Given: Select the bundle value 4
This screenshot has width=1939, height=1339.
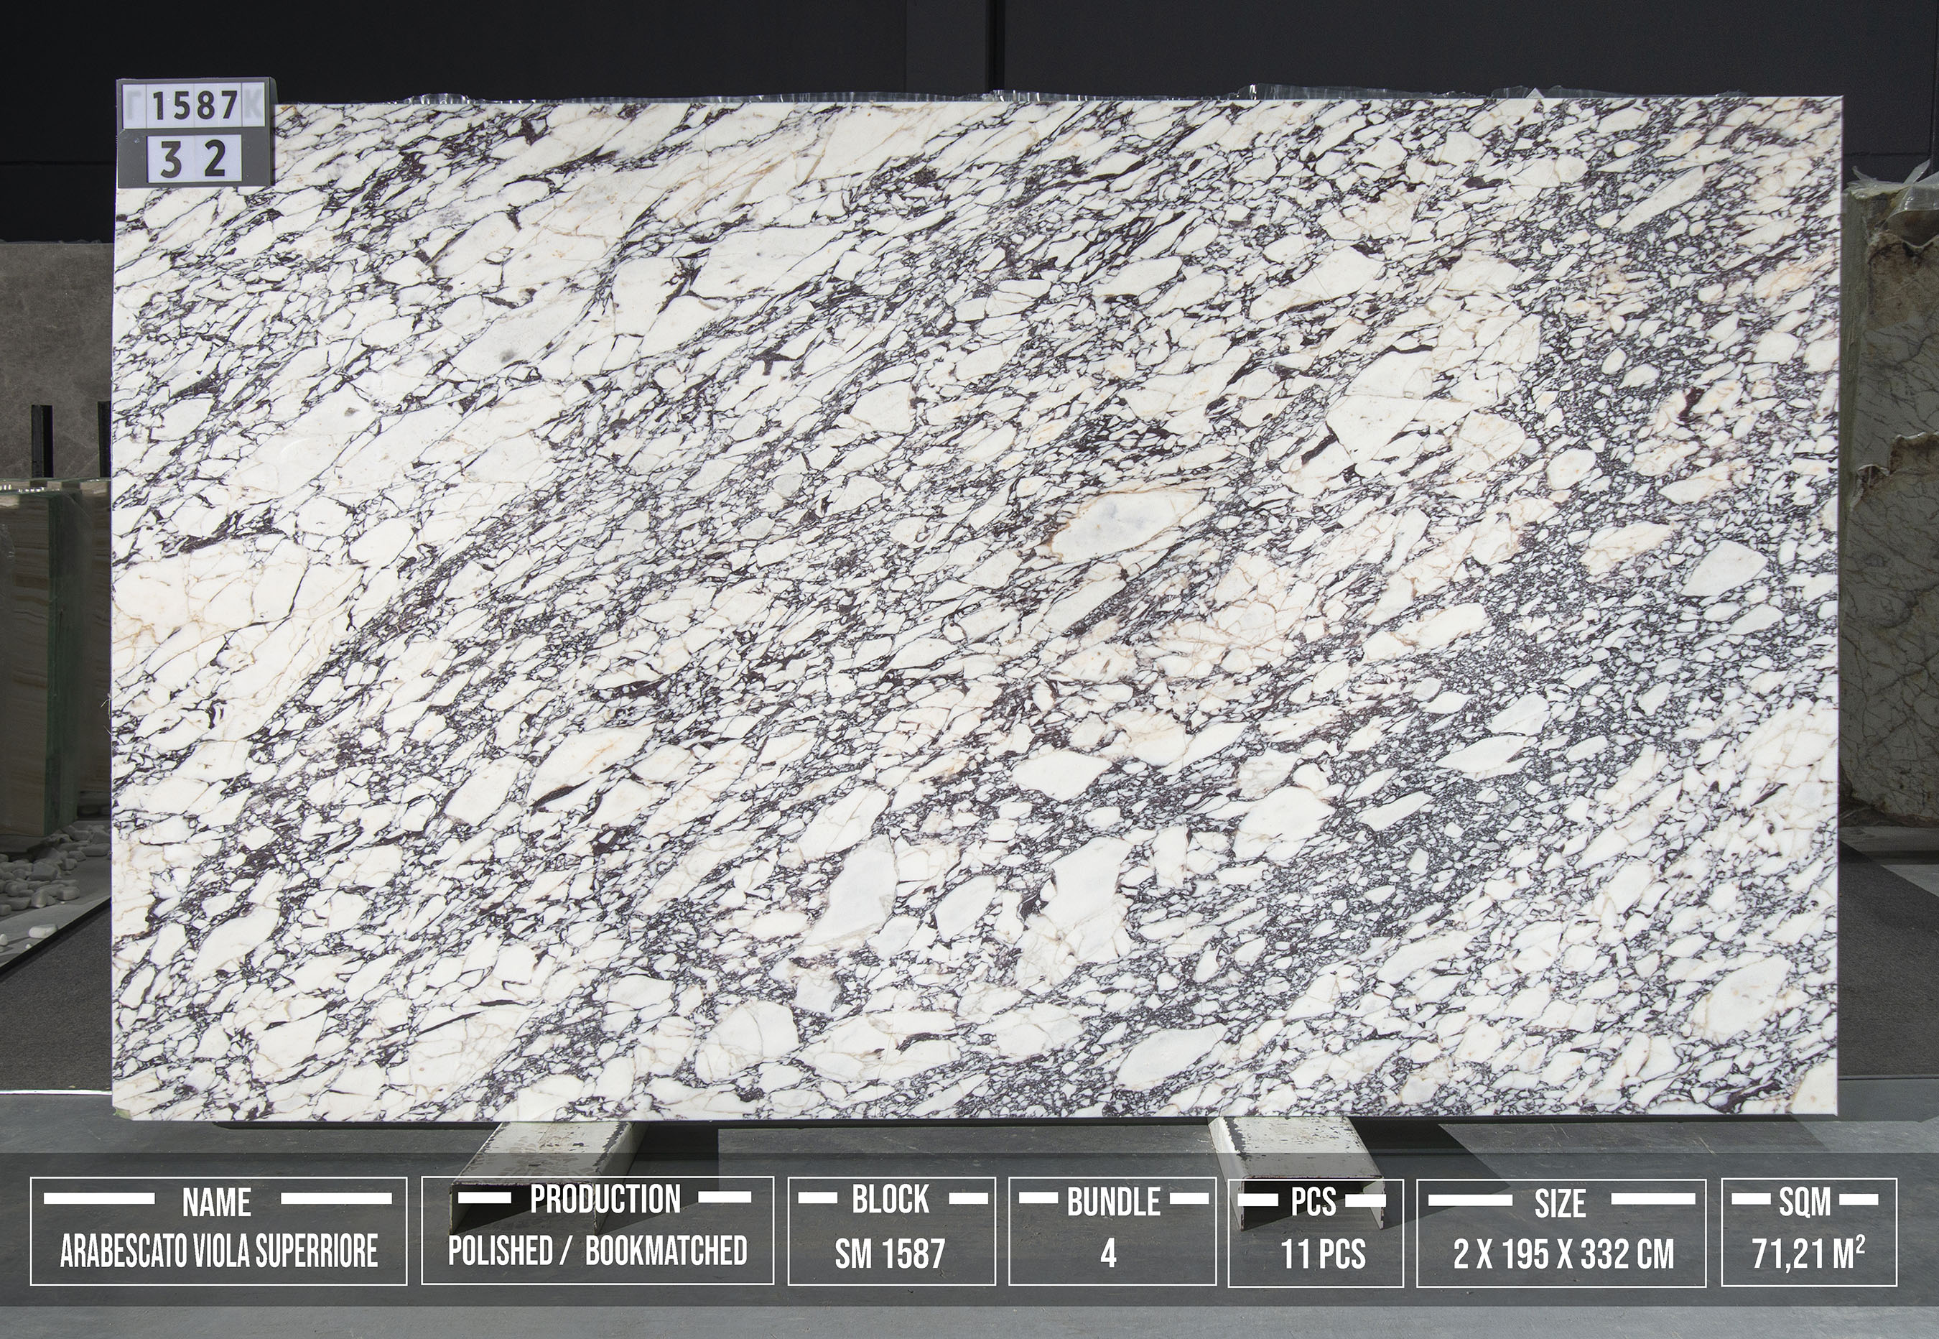Looking at the screenshot, I should (x=1108, y=1254).
